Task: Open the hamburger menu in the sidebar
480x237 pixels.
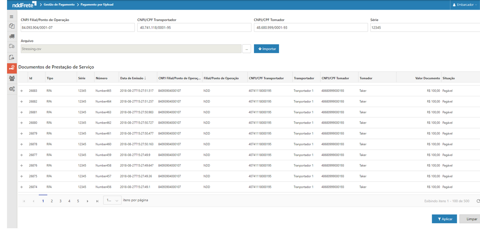Action: (12, 17)
